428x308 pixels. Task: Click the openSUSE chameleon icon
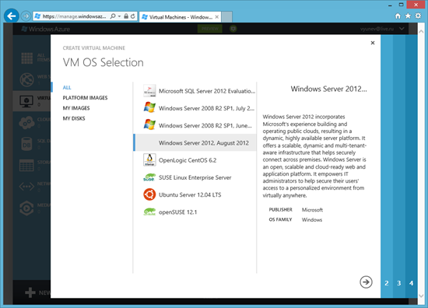coord(149,212)
